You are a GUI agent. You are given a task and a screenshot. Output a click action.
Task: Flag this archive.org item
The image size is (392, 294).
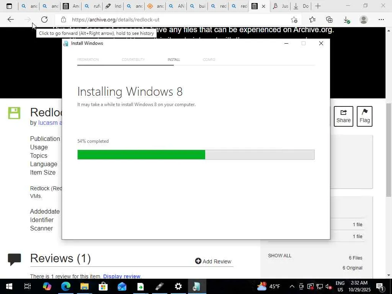364,116
